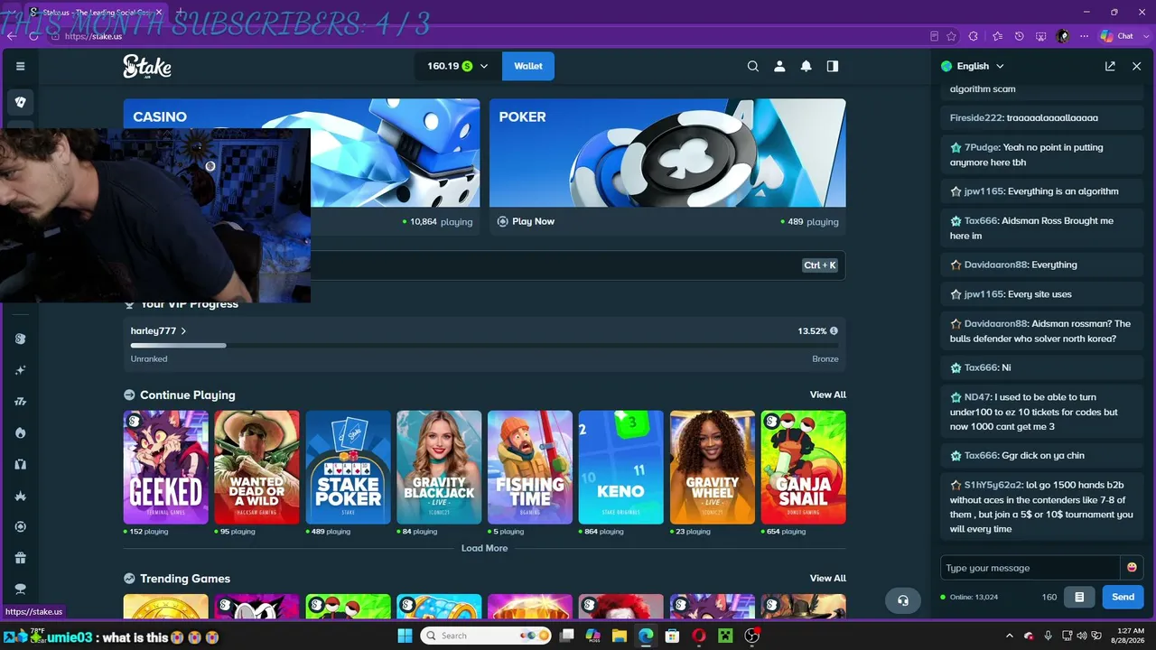Open the chat emoji picker
The image size is (1156, 650).
click(1131, 568)
